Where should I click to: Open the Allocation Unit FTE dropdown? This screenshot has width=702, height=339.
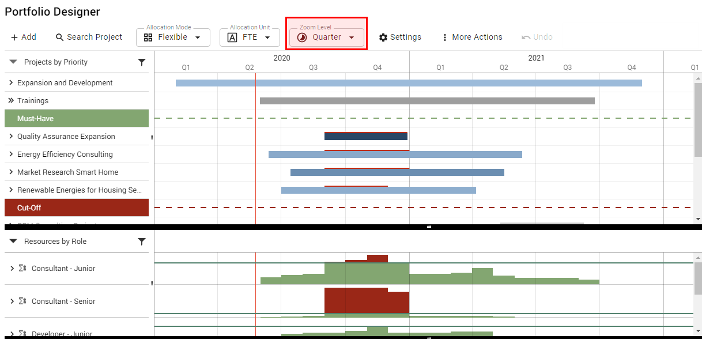coord(250,37)
